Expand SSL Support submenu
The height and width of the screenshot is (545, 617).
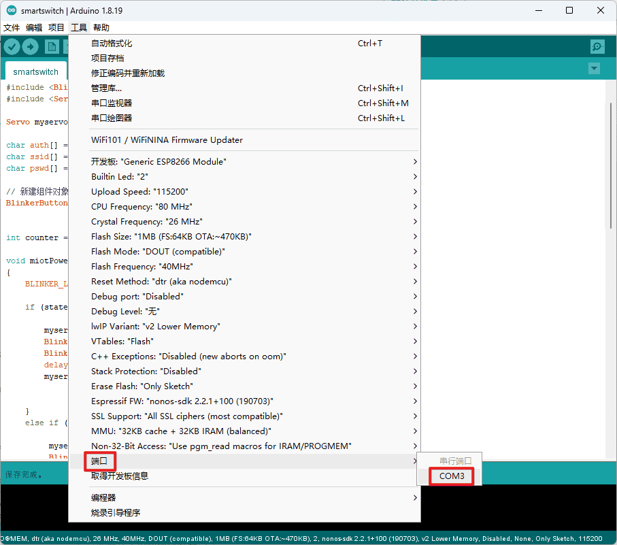(x=244, y=416)
